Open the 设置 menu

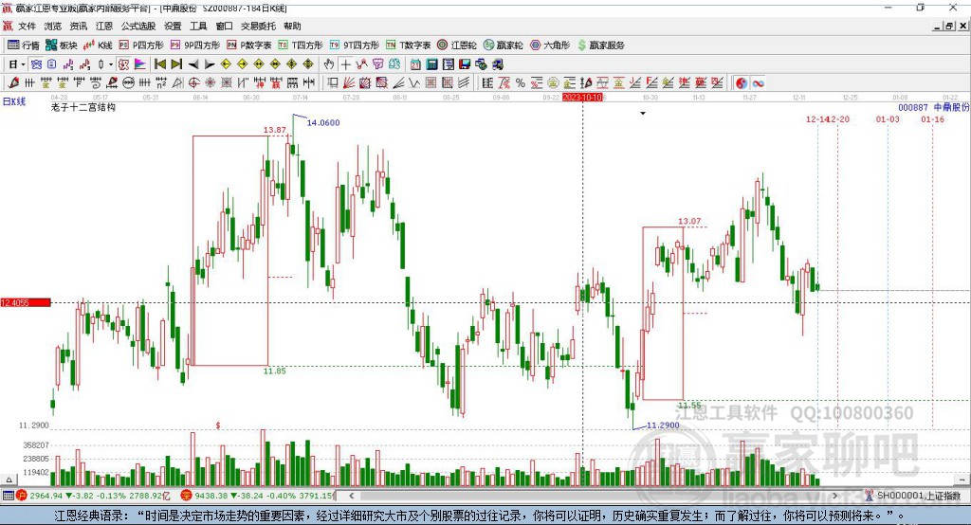(173, 26)
